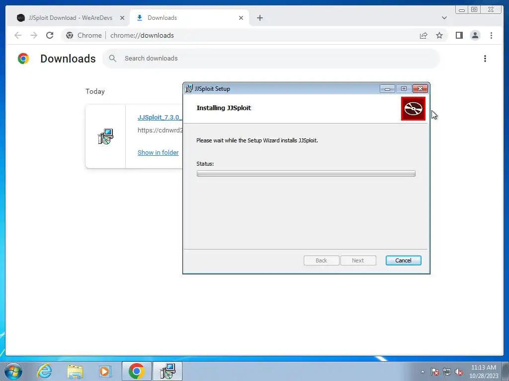Cancel the JJSploit installation
The width and height of the screenshot is (509, 381).
[x=403, y=260]
